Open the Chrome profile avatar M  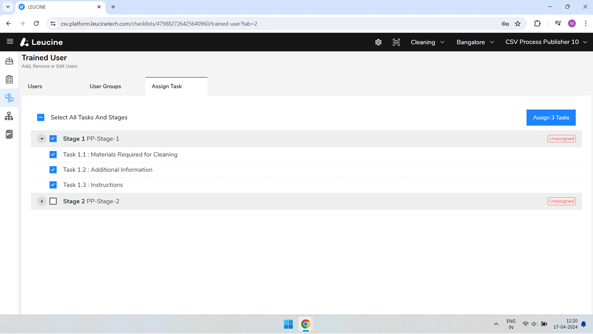[572, 24]
